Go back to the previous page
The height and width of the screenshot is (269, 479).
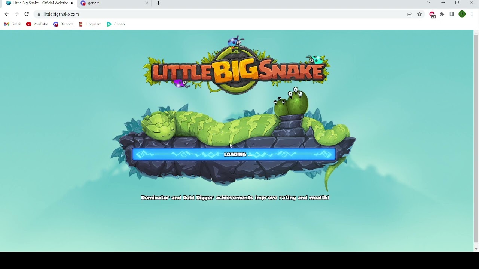[x=6, y=14]
